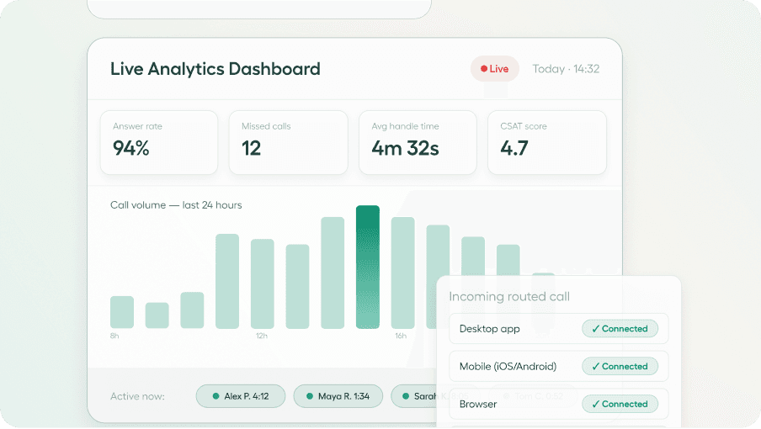
Task: Select the Browser row
Action: pyautogui.click(x=559, y=404)
